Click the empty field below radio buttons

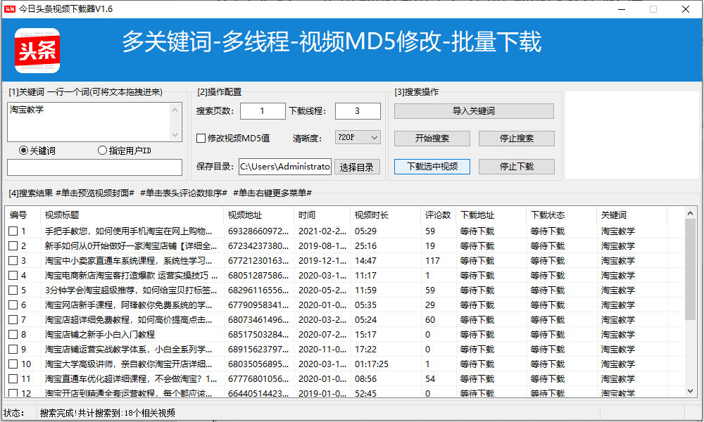(95, 167)
